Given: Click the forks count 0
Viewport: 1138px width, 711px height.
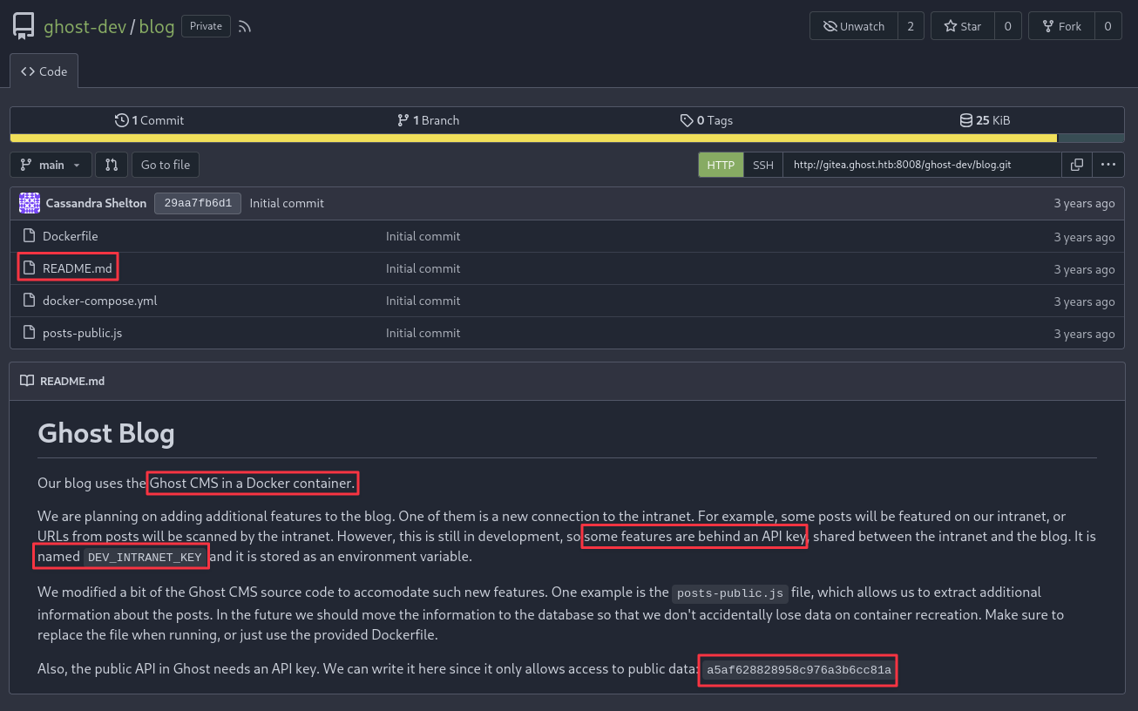Looking at the screenshot, I should 1108,26.
